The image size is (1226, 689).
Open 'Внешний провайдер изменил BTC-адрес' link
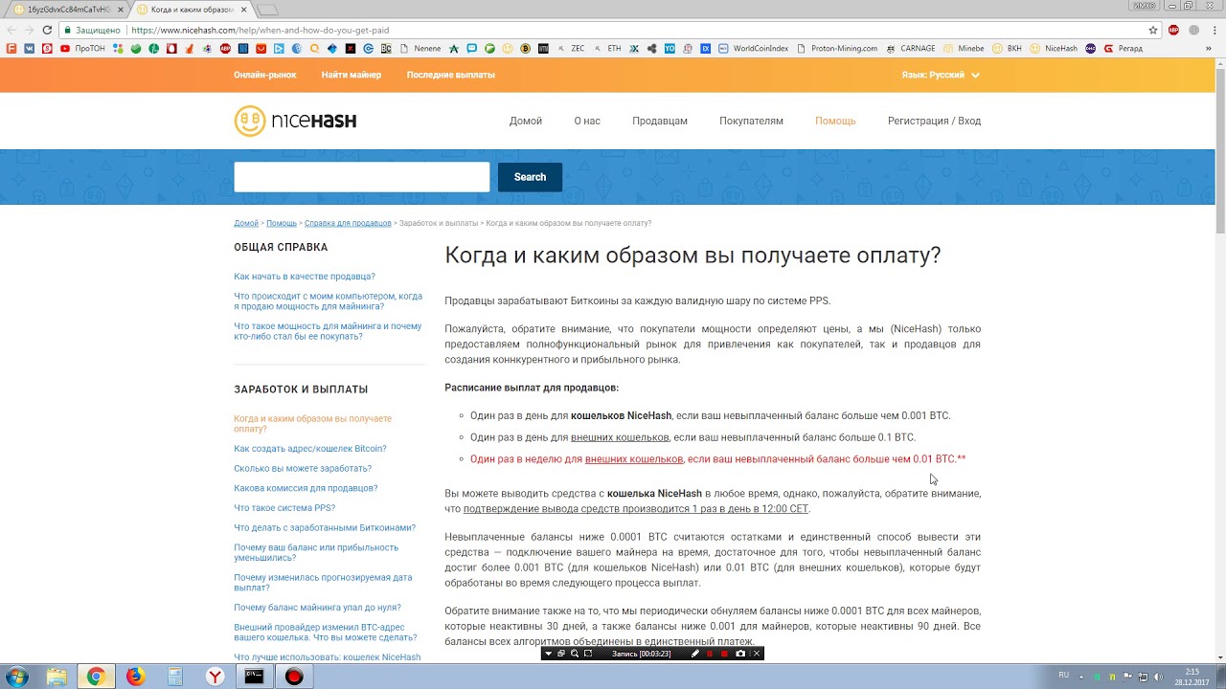pos(326,633)
